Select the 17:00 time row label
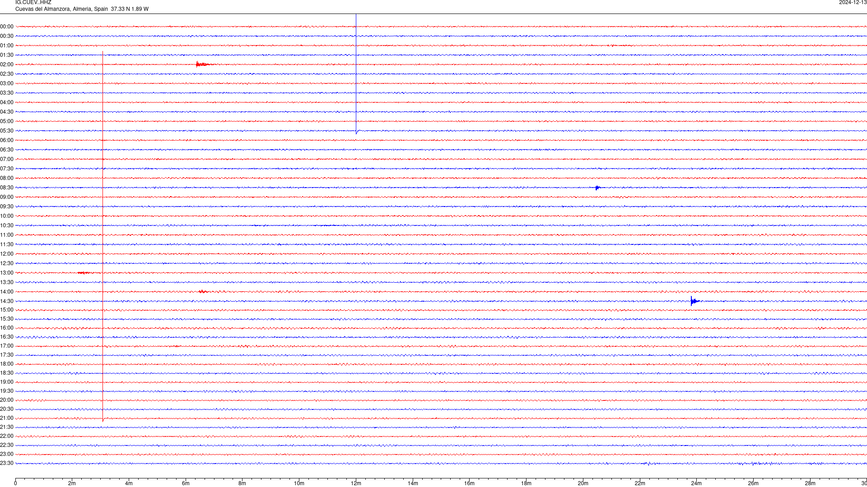 click(x=7, y=346)
